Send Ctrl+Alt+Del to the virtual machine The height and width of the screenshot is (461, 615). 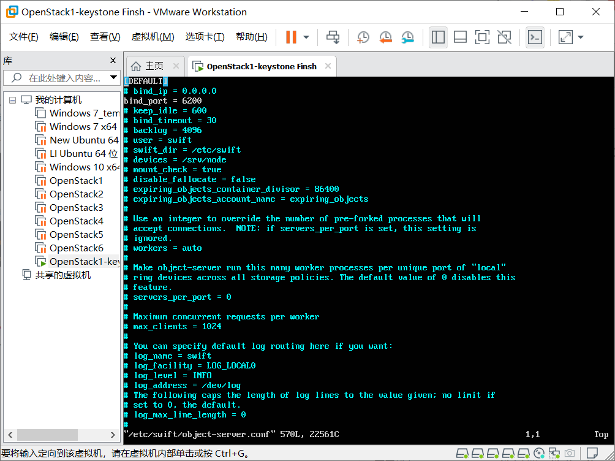pyautogui.click(x=333, y=37)
